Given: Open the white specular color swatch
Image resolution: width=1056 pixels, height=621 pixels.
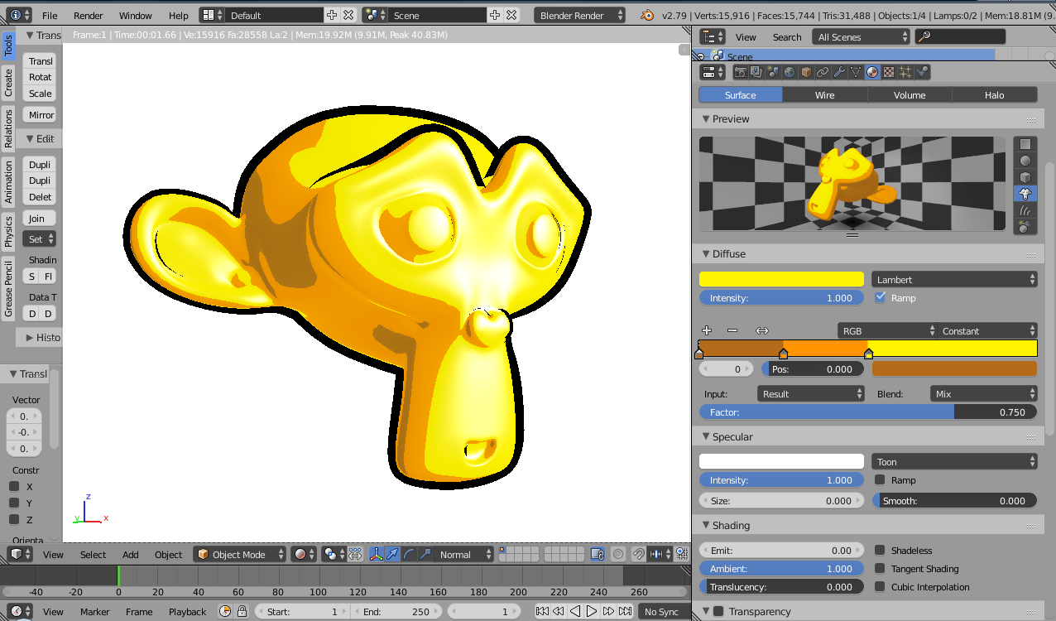Looking at the screenshot, I should (782, 461).
